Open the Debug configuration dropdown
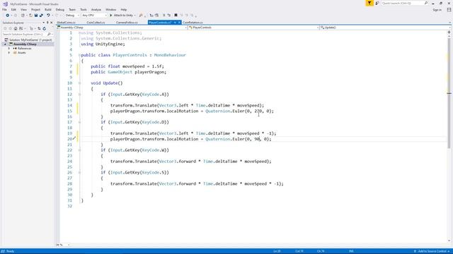The height and width of the screenshot is (254, 453). click(72, 16)
